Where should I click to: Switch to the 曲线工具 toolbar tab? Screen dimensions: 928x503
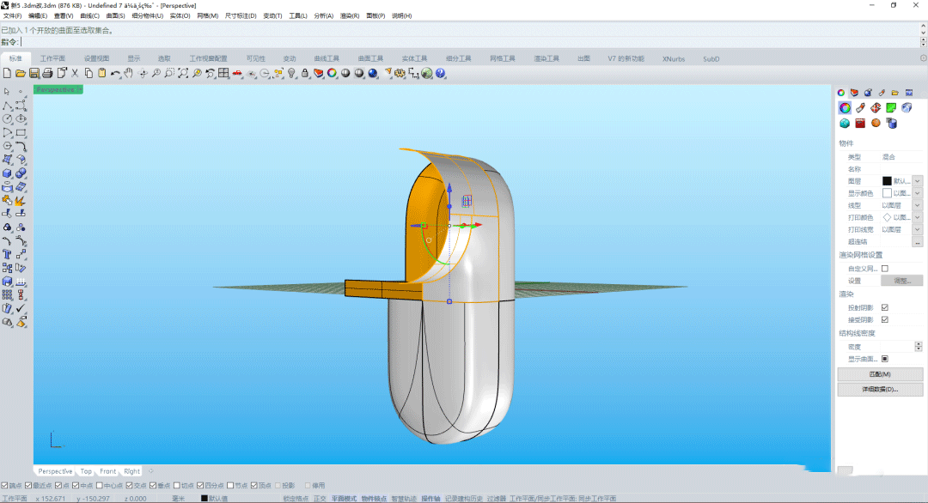coord(327,58)
